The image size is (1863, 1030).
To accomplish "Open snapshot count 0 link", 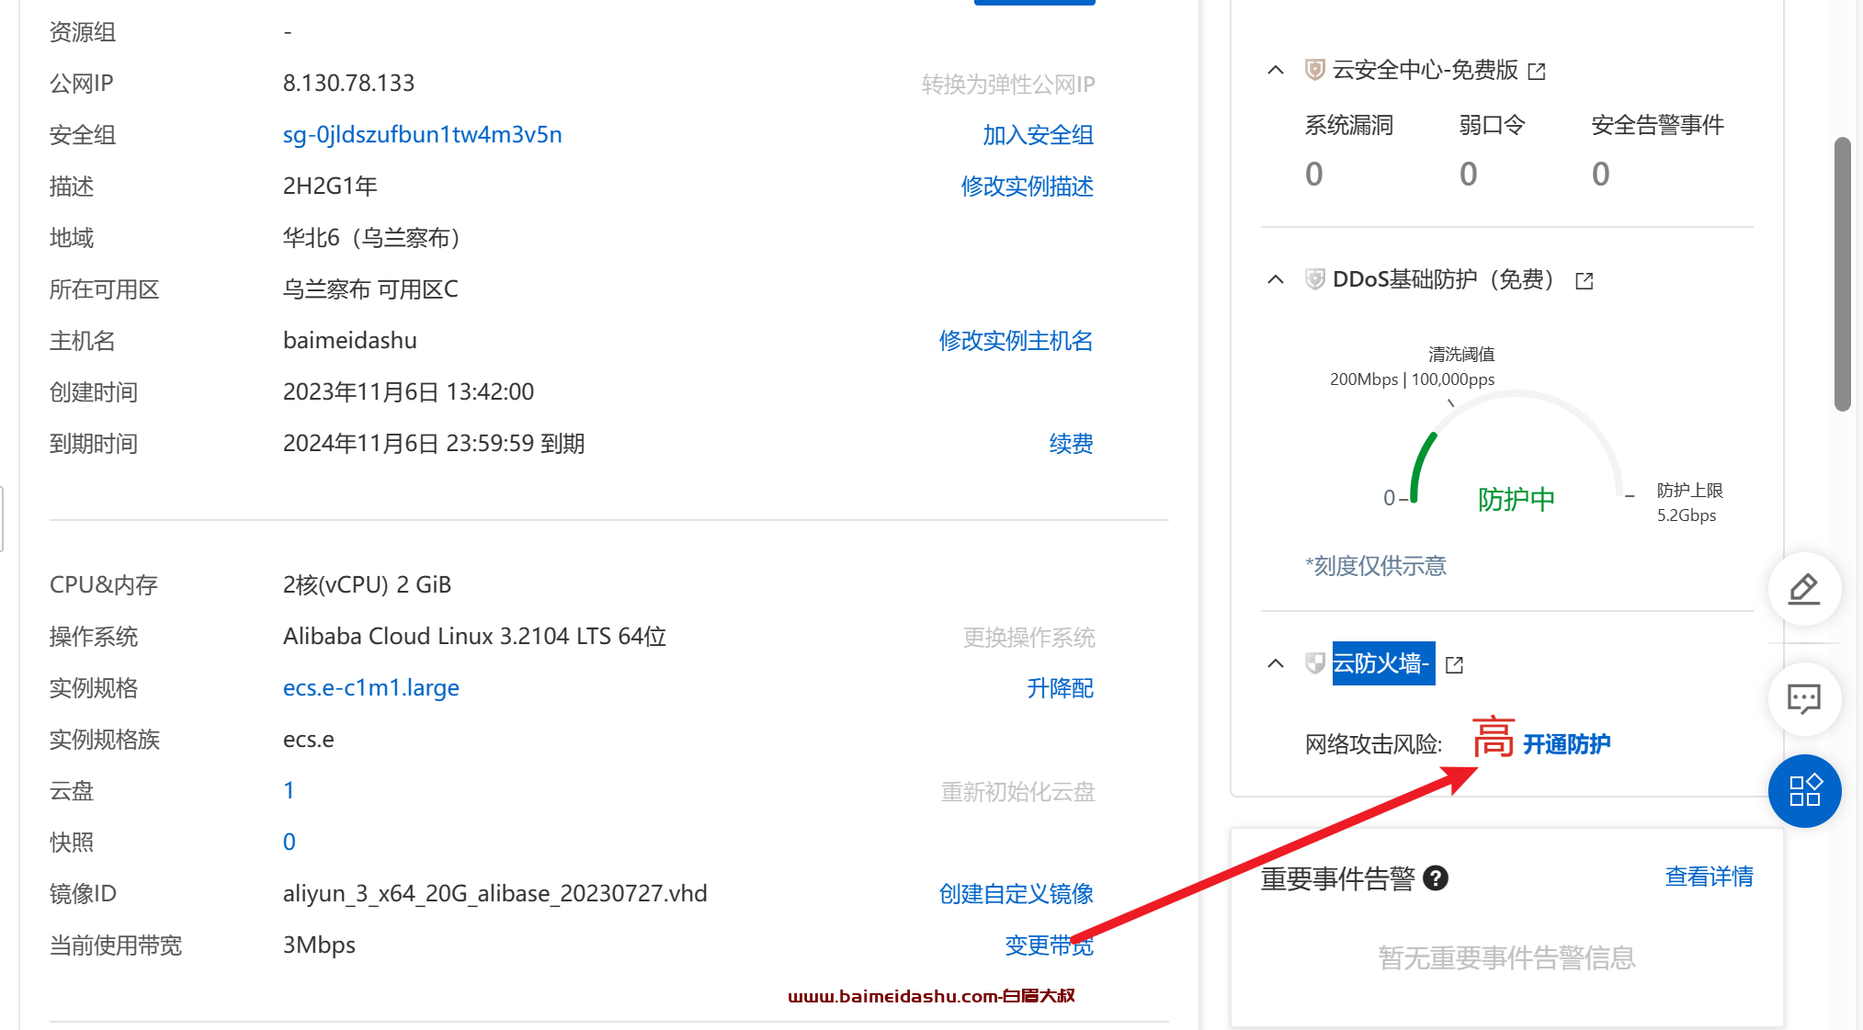I will pos(290,843).
